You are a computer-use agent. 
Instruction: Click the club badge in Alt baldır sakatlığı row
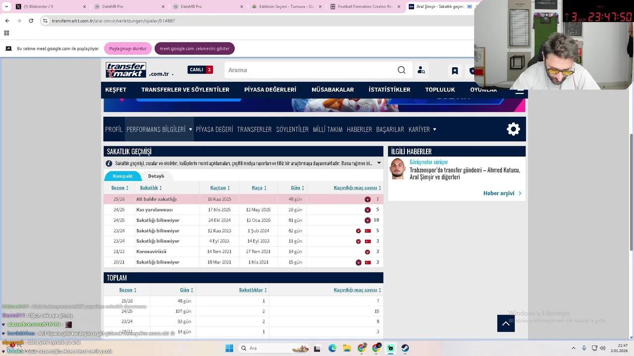pos(368,199)
